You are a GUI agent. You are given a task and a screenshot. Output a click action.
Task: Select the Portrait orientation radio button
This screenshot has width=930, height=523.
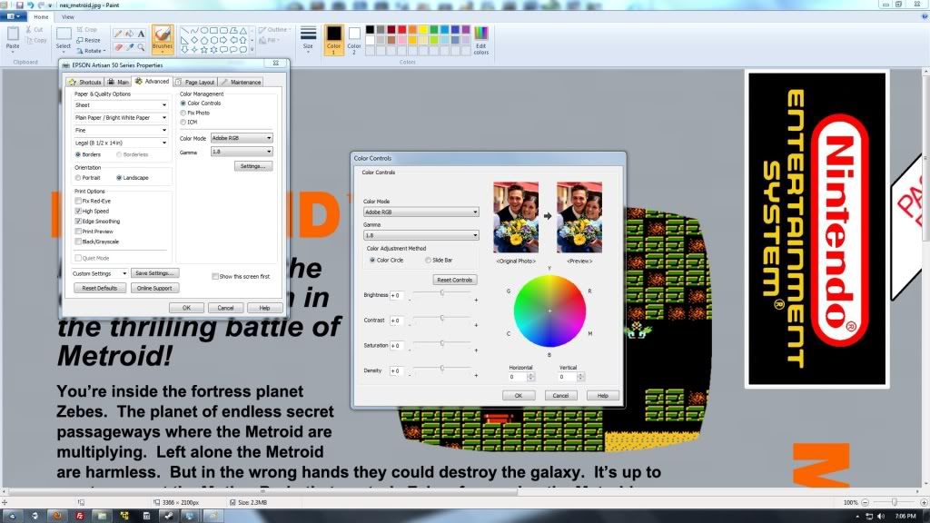point(78,177)
